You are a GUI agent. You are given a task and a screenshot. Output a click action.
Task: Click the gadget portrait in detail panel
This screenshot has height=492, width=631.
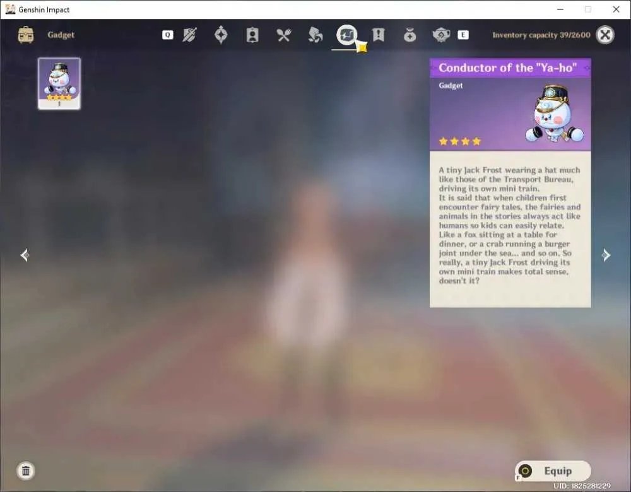[555, 114]
